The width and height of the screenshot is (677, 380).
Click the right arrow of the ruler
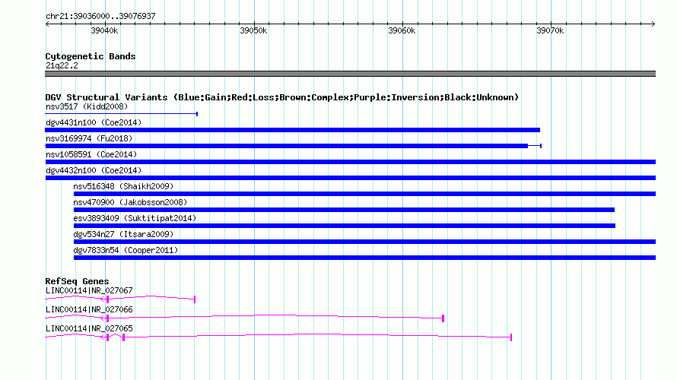[x=653, y=24]
